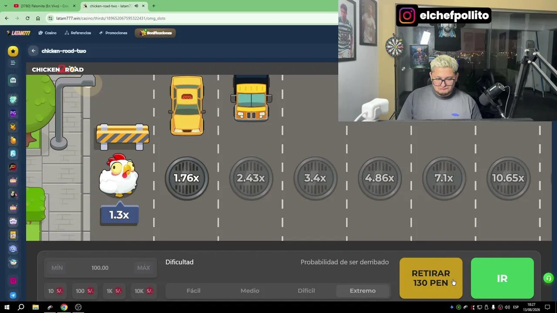Close the Palomita YouTube tab
Screen dimensions: 557x313
coord(74,6)
